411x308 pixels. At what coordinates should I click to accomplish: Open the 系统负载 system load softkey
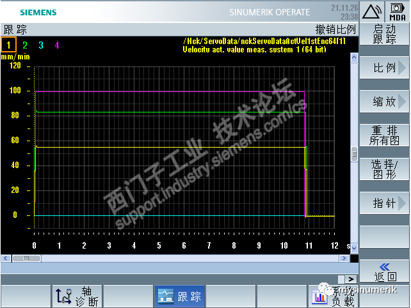tap(333, 296)
